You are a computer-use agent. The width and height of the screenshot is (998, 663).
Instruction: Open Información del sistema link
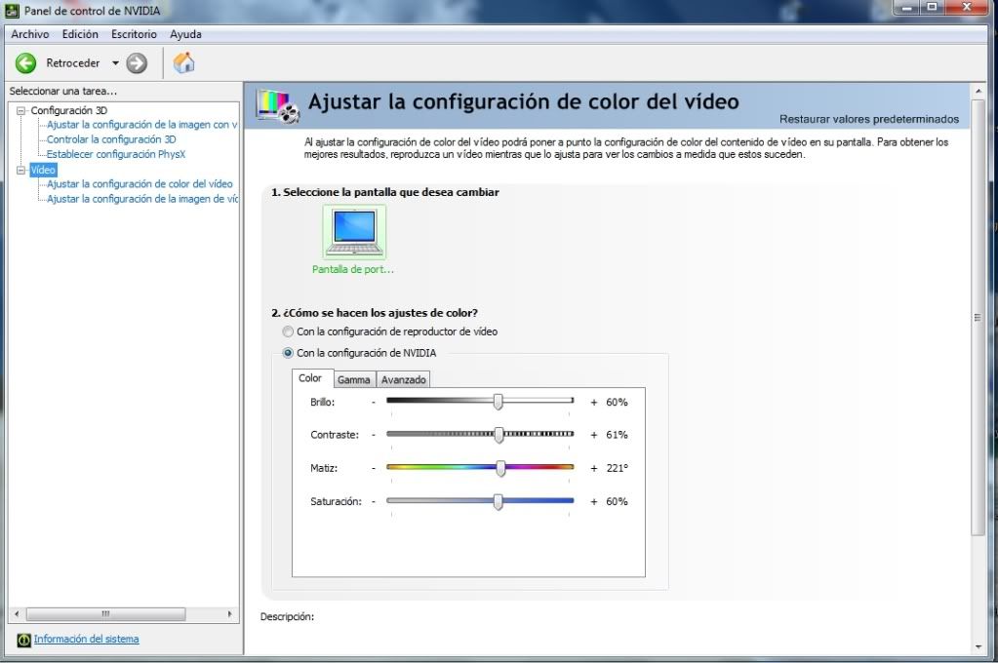(x=86, y=639)
